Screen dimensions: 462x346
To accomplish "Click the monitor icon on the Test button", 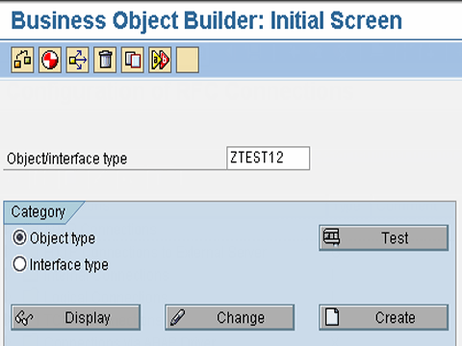I will click(331, 237).
